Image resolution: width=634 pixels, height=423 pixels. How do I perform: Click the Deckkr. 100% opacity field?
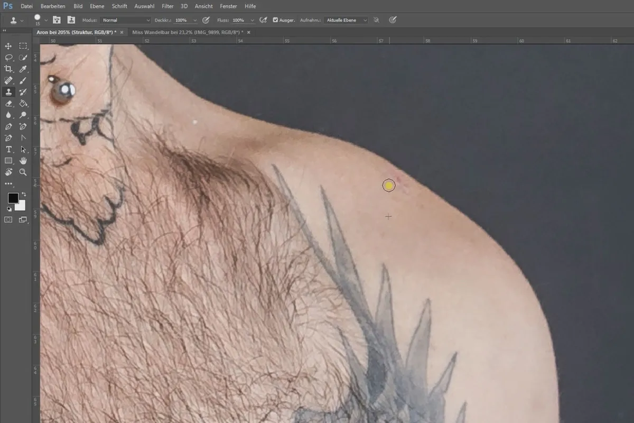click(x=182, y=20)
